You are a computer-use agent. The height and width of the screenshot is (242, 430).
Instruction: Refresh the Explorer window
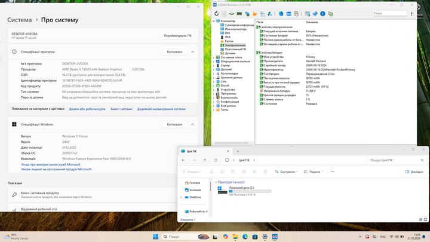click(216, 160)
